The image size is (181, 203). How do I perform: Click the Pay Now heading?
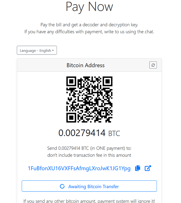89,7
